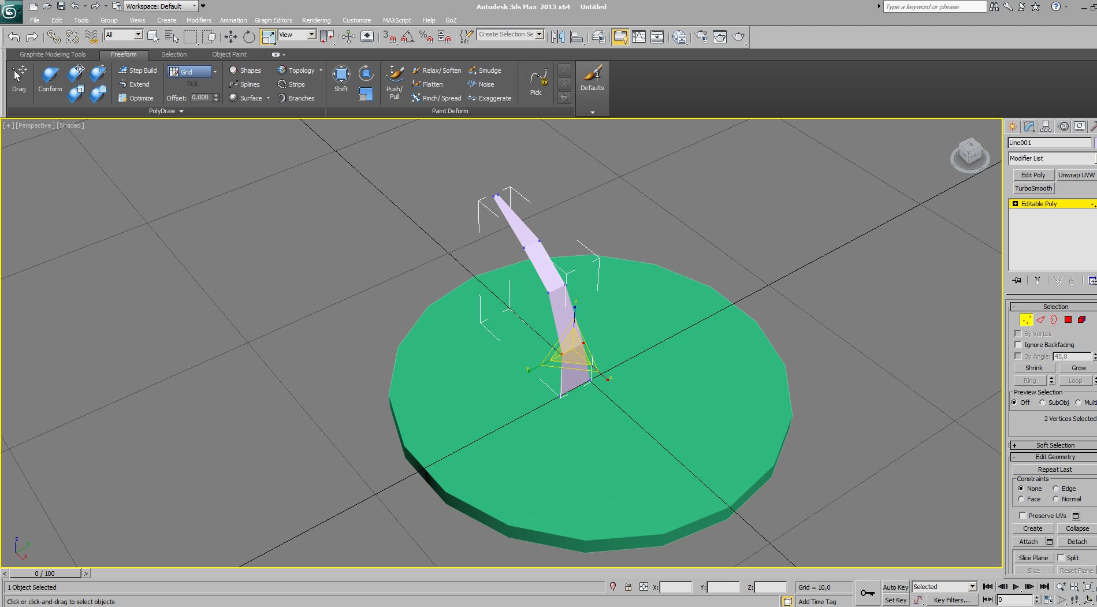Select the Push/Pull brush
This screenshot has height=607, width=1097.
pos(395,81)
